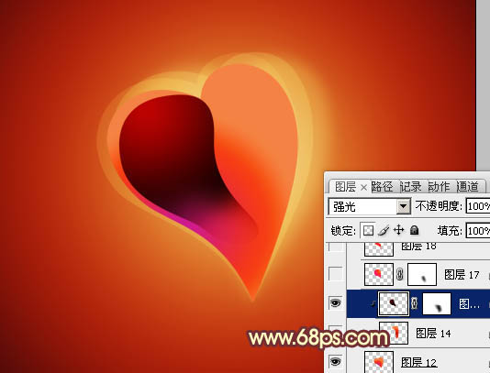
Task: Select 图层 18 layer thumbnail
Action: (x=379, y=249)
